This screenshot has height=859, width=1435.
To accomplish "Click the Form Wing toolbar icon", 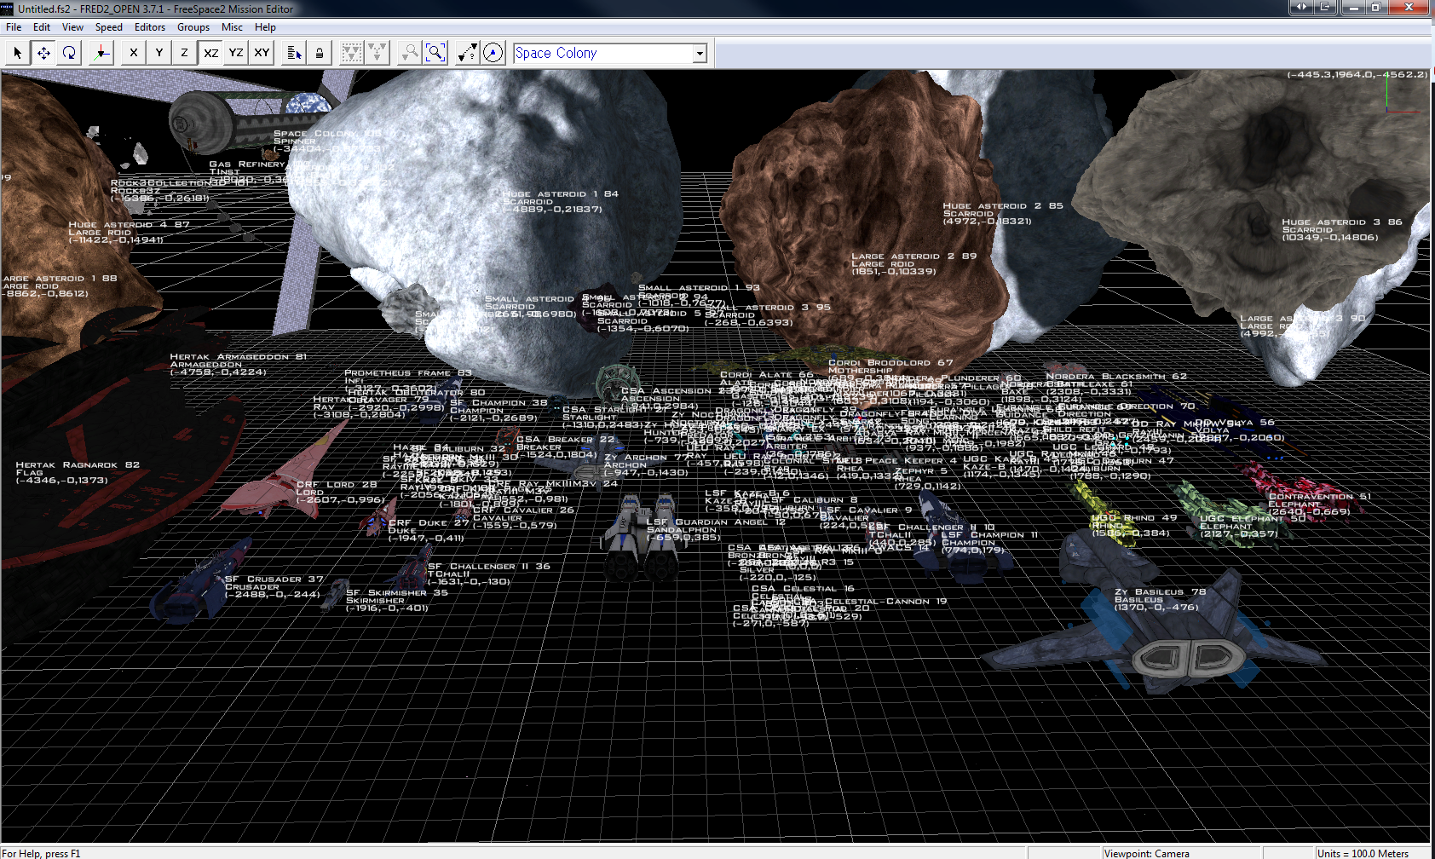I will point(351,53).
